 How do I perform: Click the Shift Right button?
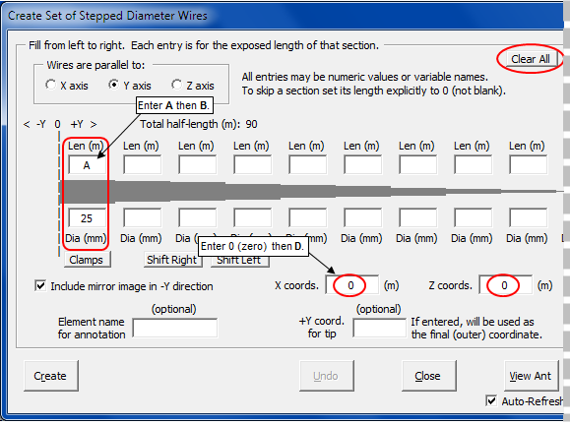171,260
